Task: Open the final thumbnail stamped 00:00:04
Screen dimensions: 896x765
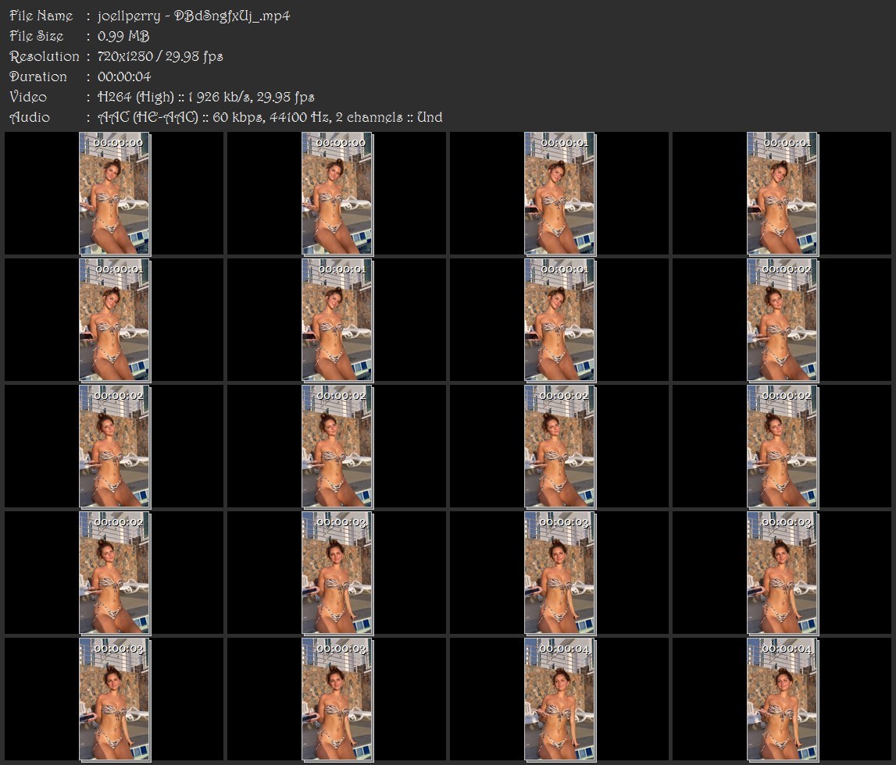Action: pos(782,699)
